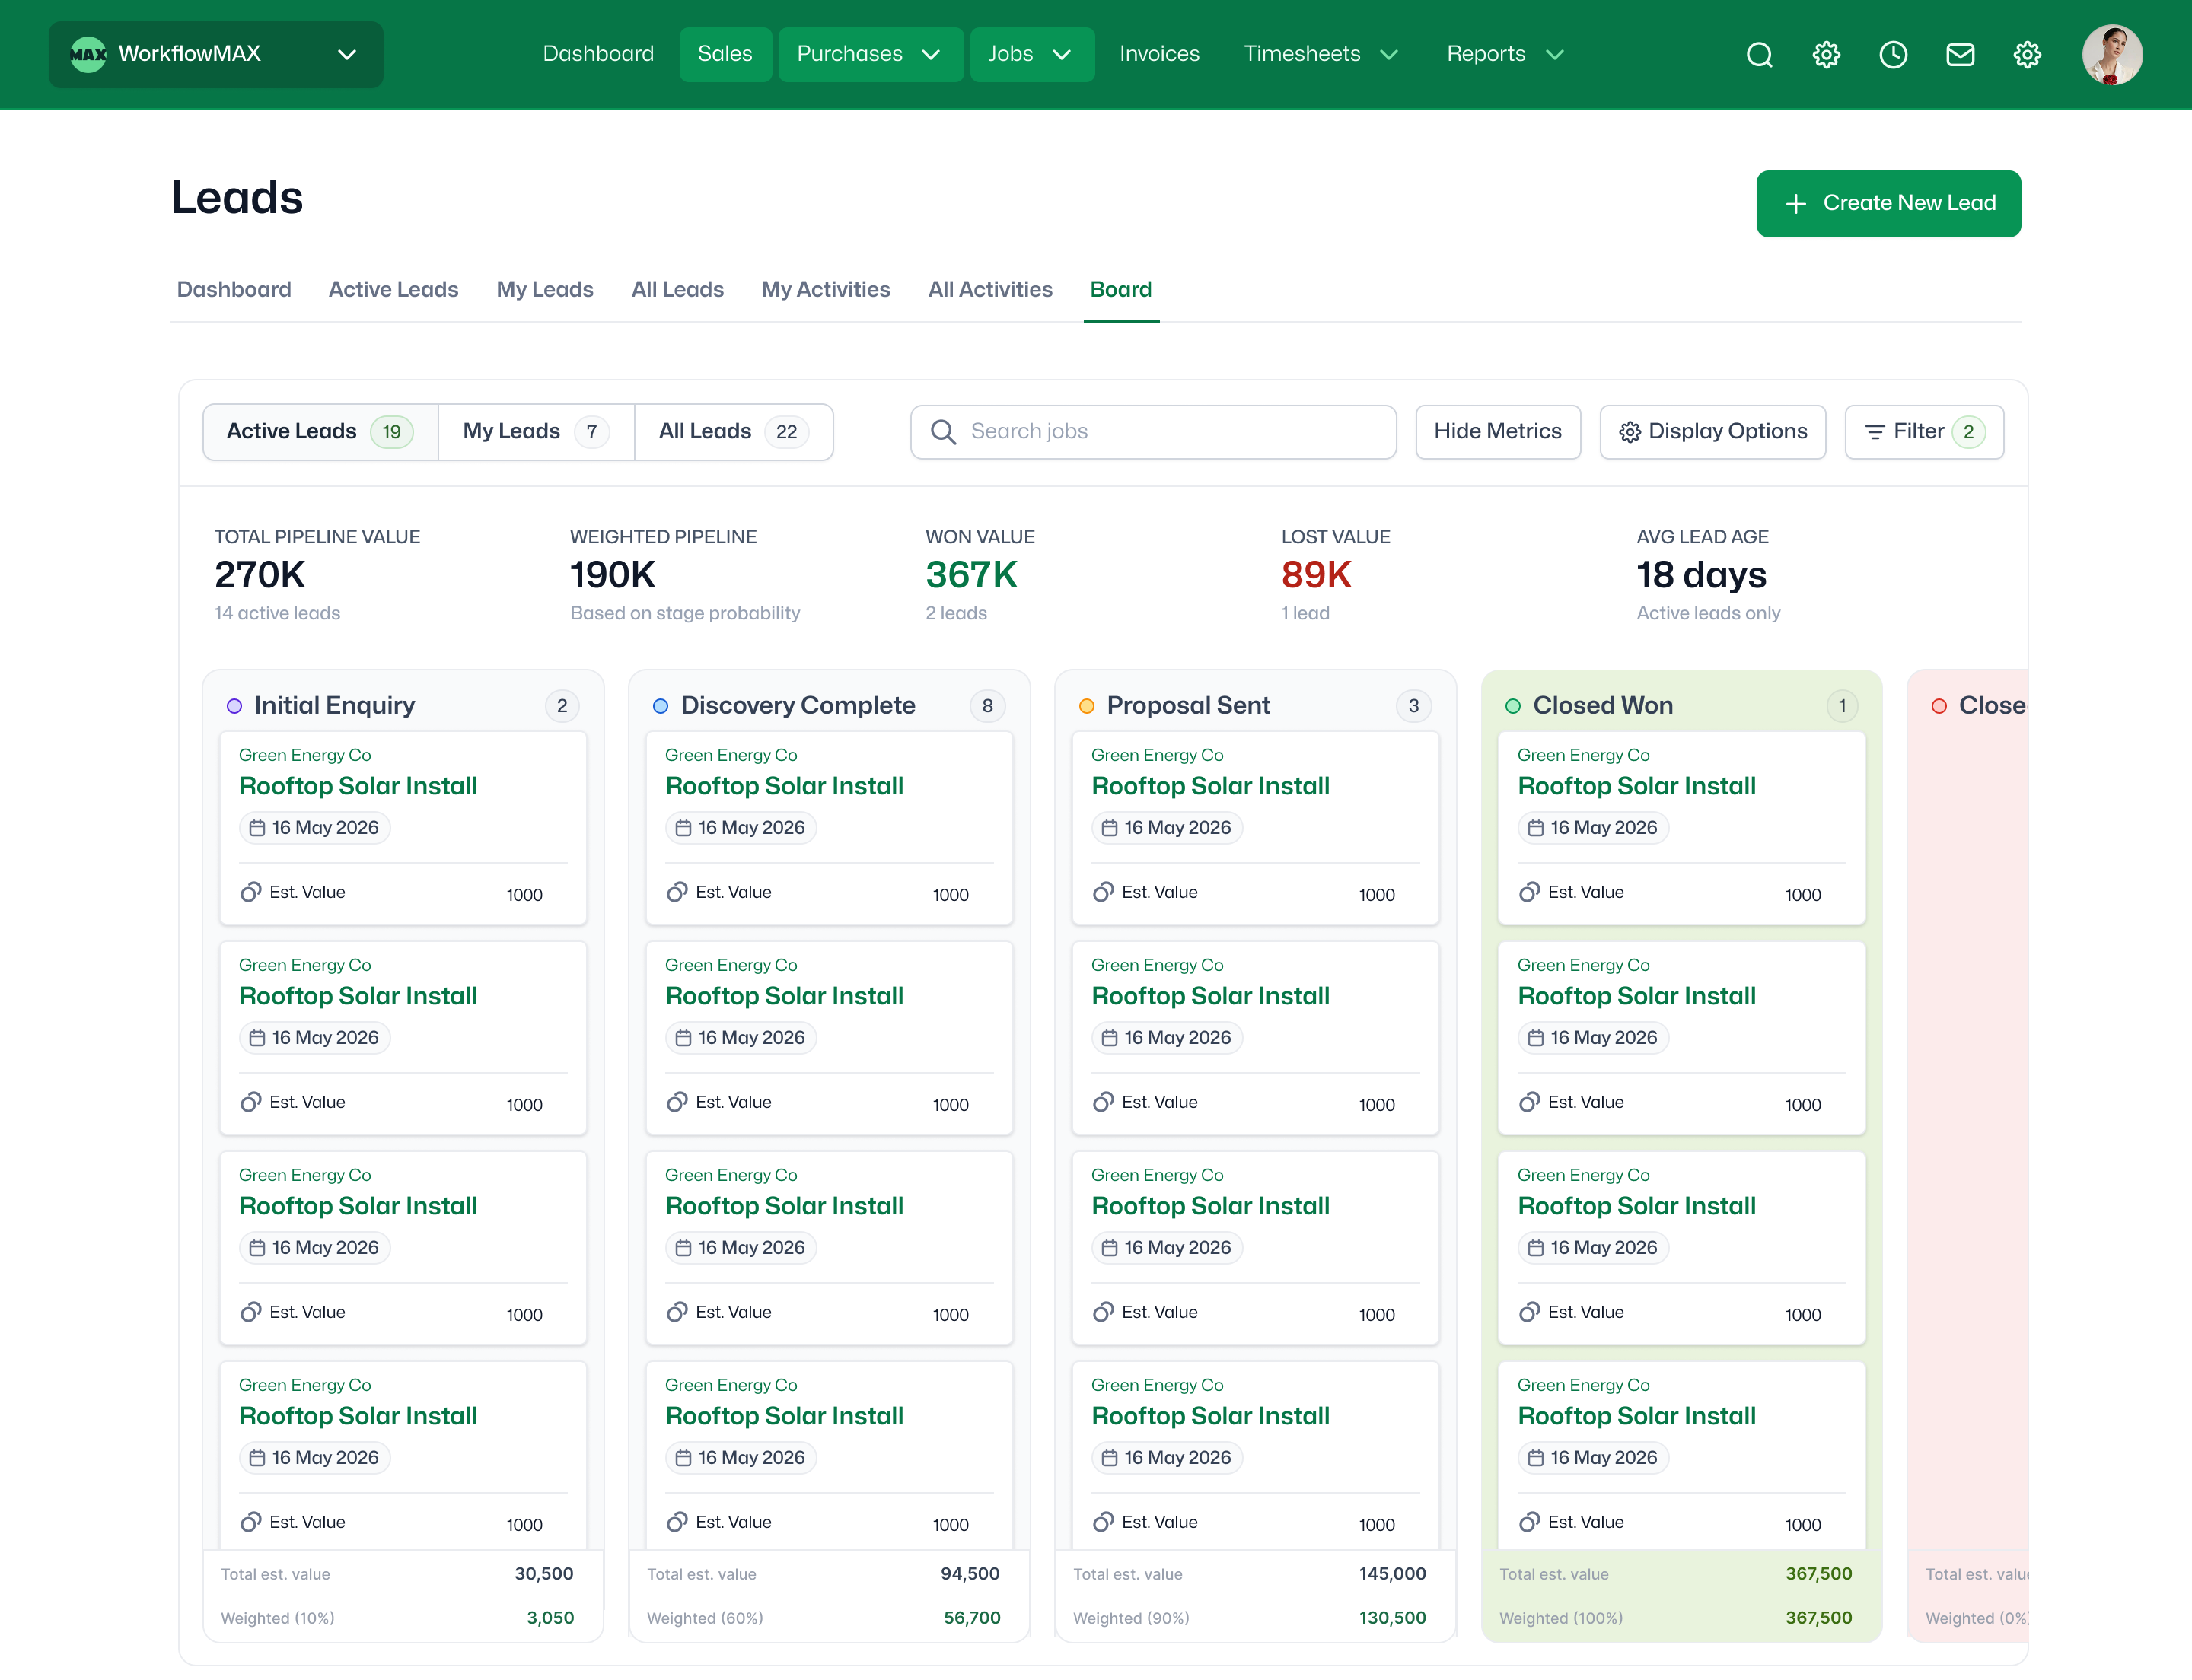2192x1680 pixels.
Task: Click the 89K Lost Value metric
Action: [x=1317, y=575]
